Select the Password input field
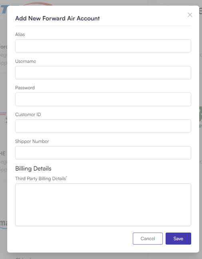The image size is (202, 259). [103, 99]
